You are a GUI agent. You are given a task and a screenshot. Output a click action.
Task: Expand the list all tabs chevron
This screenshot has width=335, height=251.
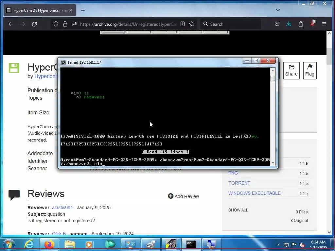point(277,10)
